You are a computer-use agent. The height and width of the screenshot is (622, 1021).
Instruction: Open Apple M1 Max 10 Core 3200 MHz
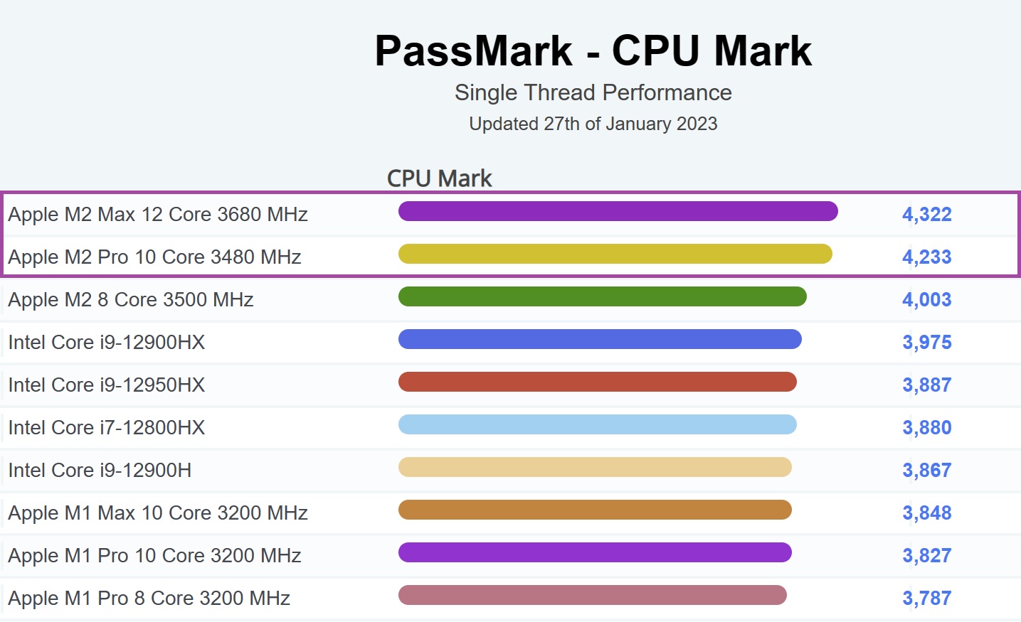tap(158, 513)
